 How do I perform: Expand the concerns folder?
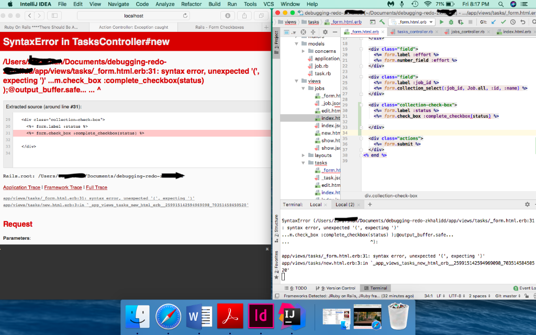pos(303,51)
